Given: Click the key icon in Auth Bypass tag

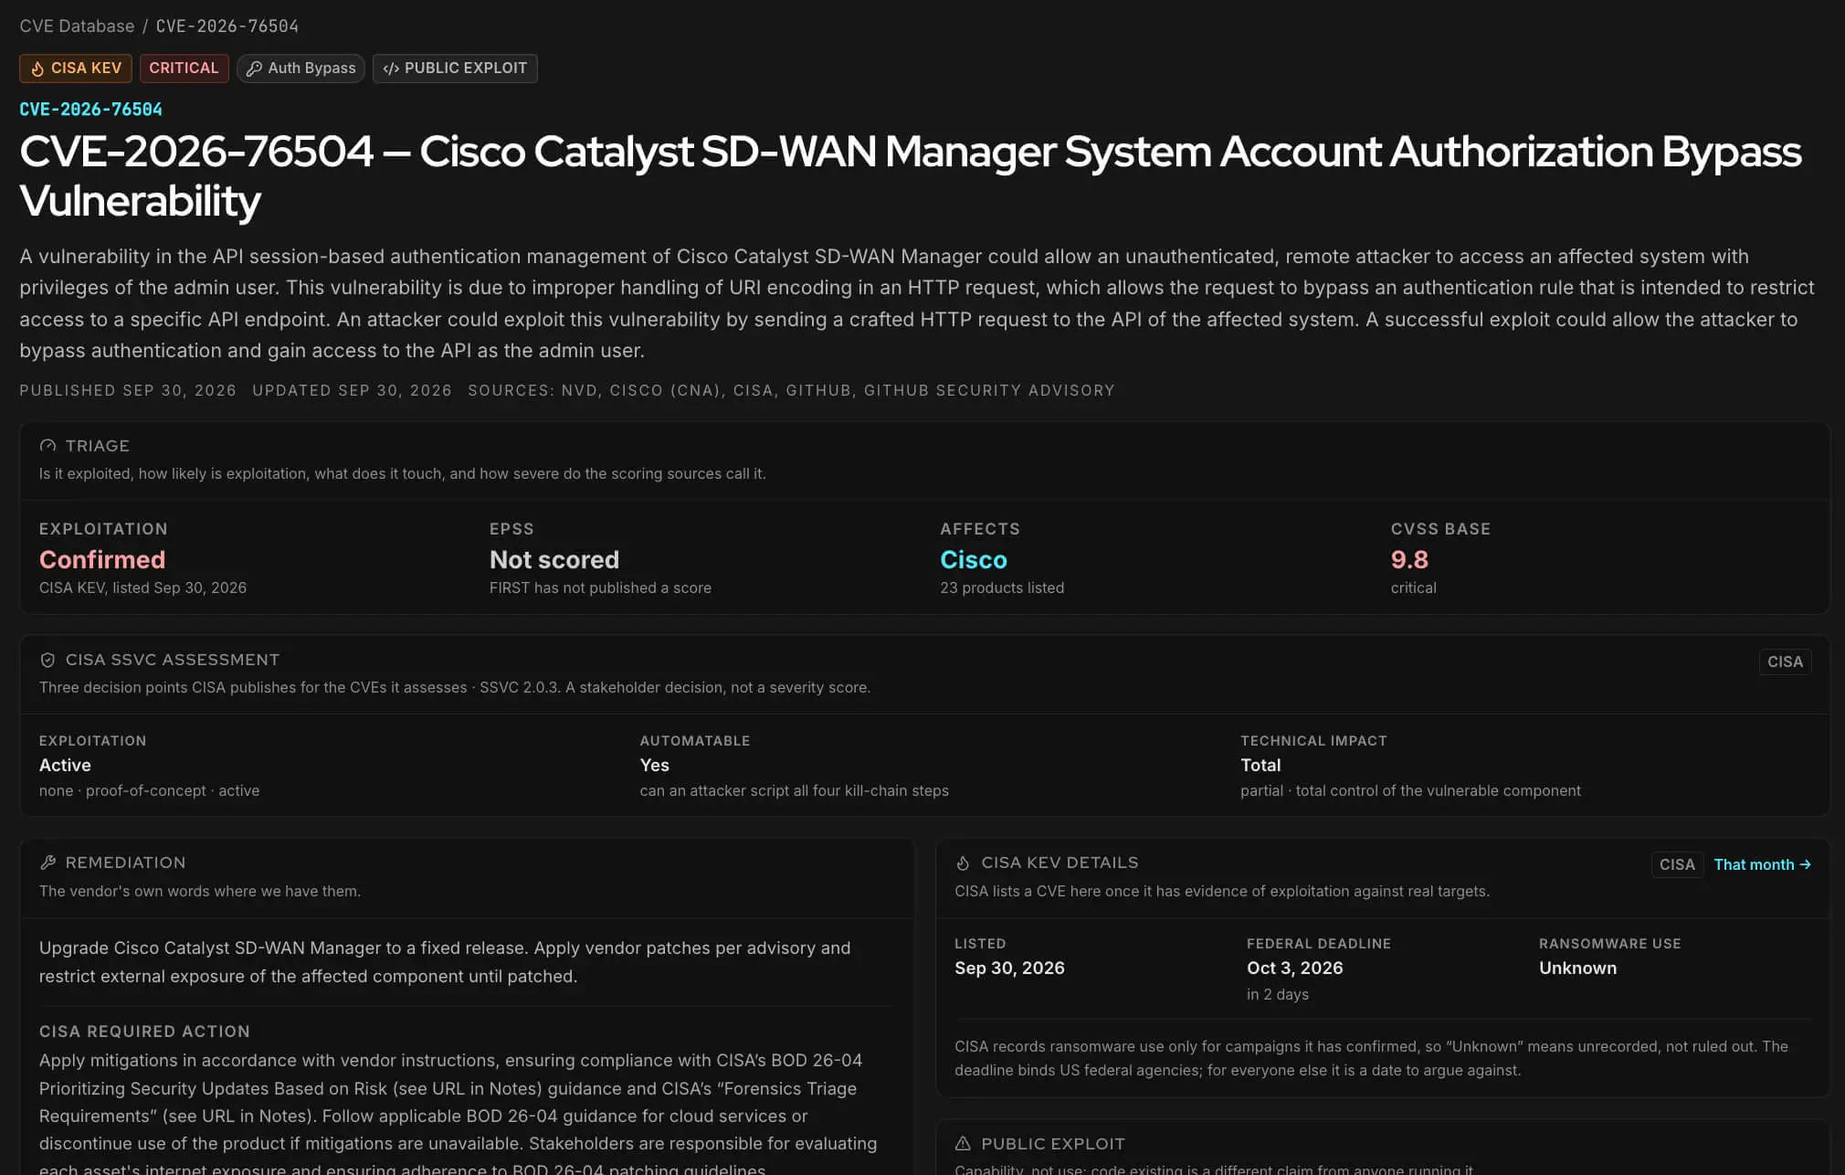Looking at the screenshot, I should [254, 69].
